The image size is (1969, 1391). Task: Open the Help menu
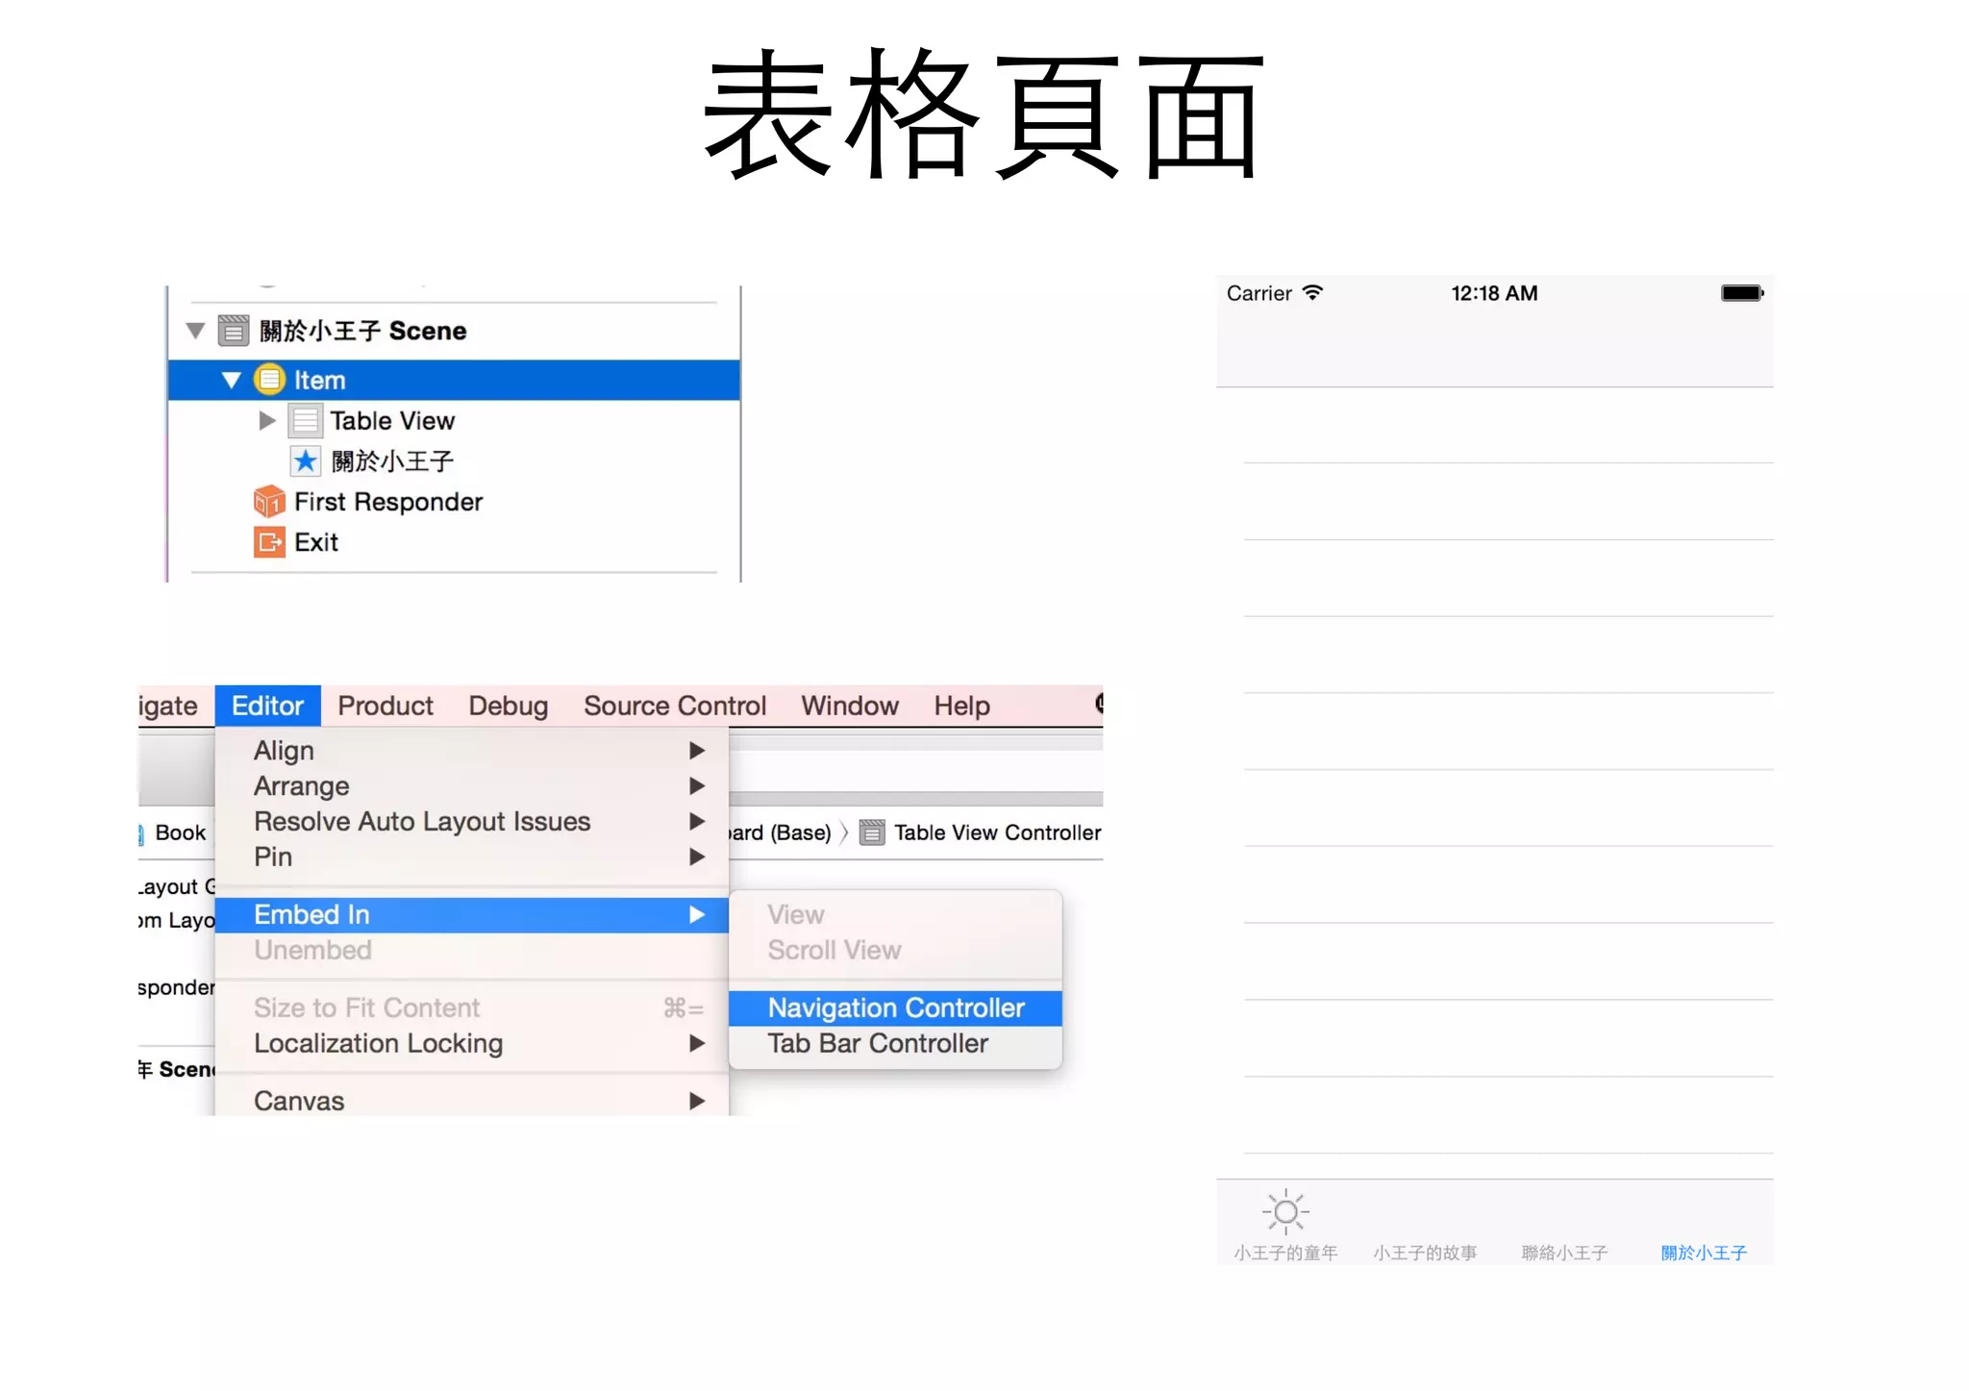coord(961,706)
